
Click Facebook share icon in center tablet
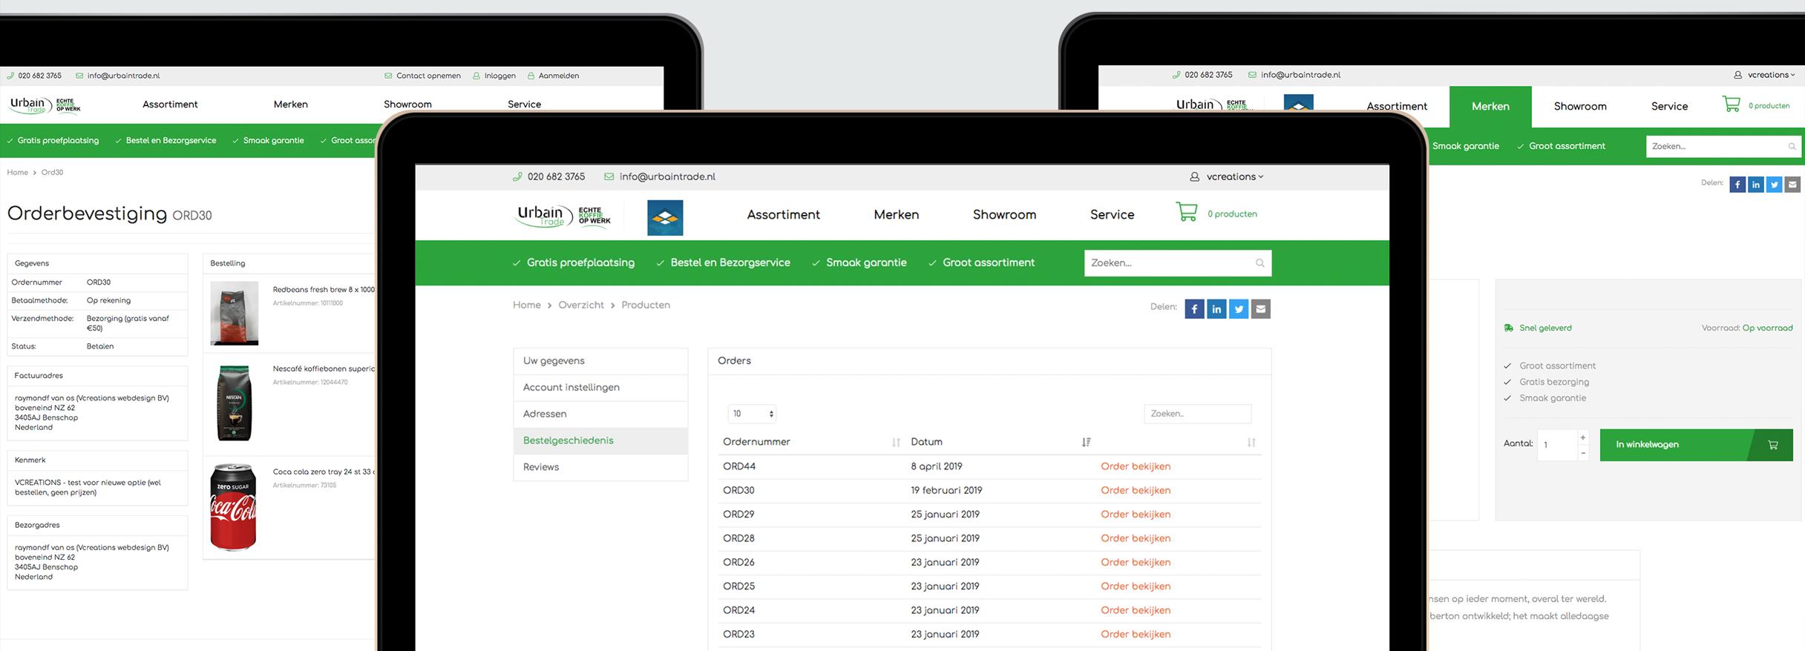[x=1194, y=309]
